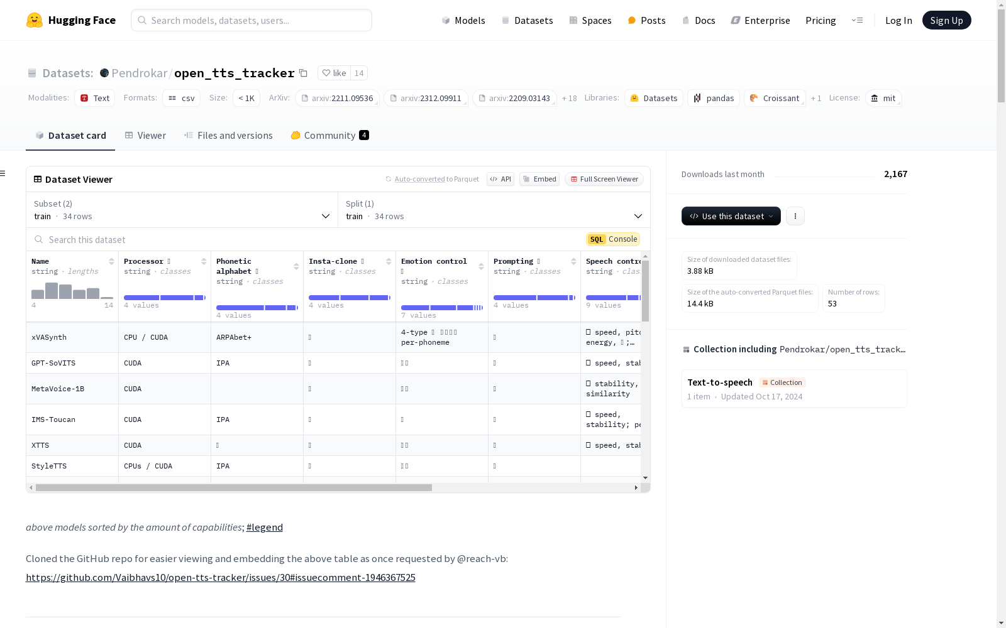Go to Docs in the top navigation
Viewport: 1006px width, 628px height.
tap(699, 20)
